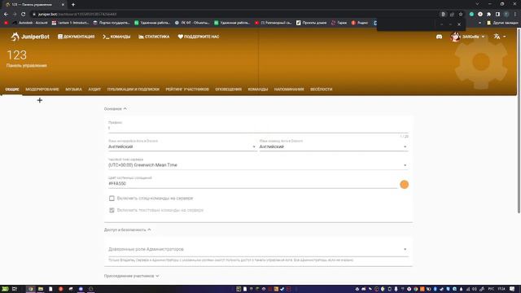The image size is (521, 293).
Task: Switch to the Команды settings tab
Action: (258, 90)
